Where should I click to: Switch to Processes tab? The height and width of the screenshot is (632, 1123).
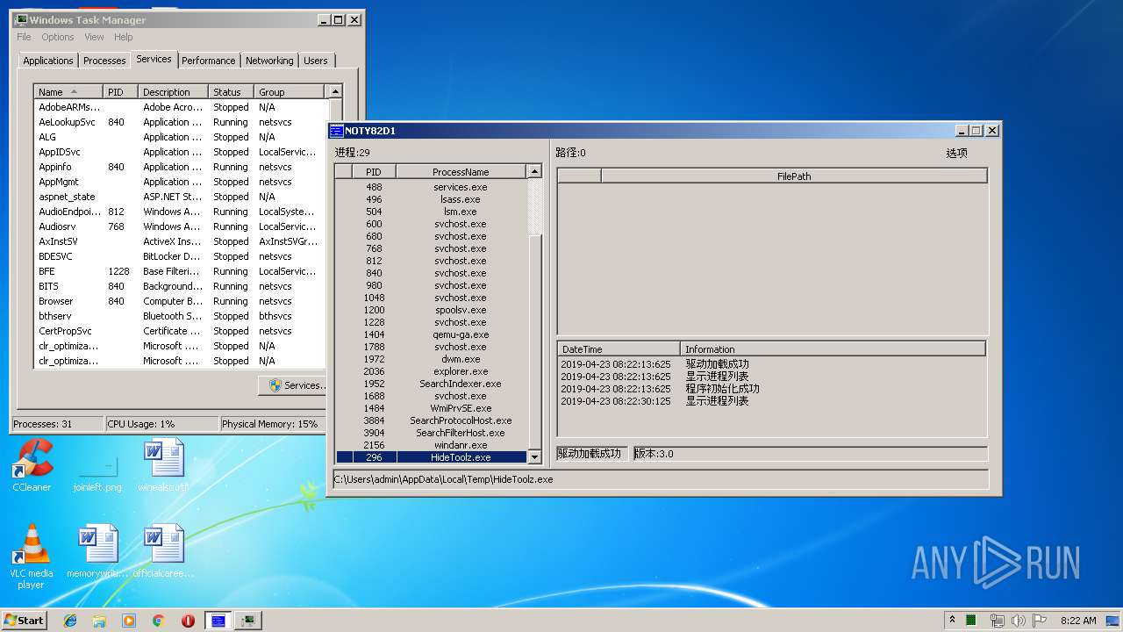pyautogui.click(x=104, y=61)
